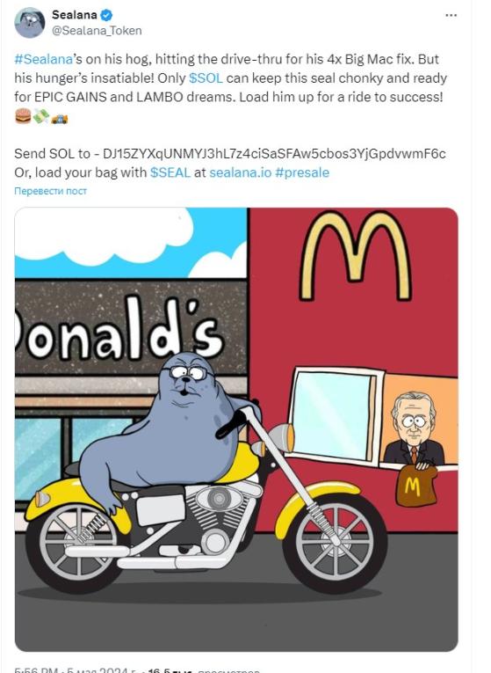Click Перевести пост to translate
This screenshot has width=491, height=673.
tap(50, 191)
